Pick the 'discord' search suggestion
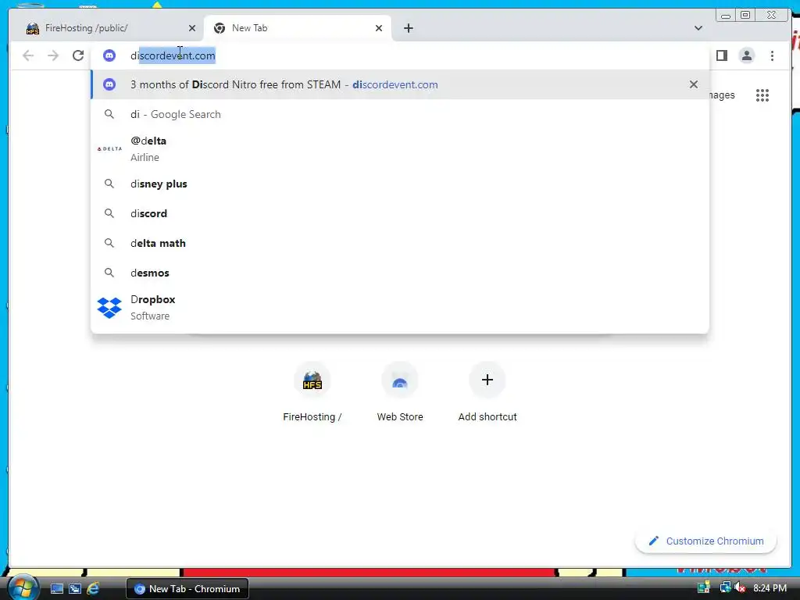800x600 pixels. click(x=399, y=213)
